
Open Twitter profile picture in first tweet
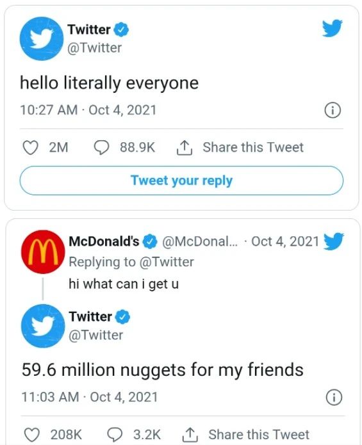click(x=42, y=38)
